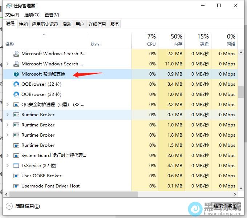The width and height of the screenshot is (247, 218).
Task: Click the Microsoft Windows Search P... user icon
Action: 16,54
